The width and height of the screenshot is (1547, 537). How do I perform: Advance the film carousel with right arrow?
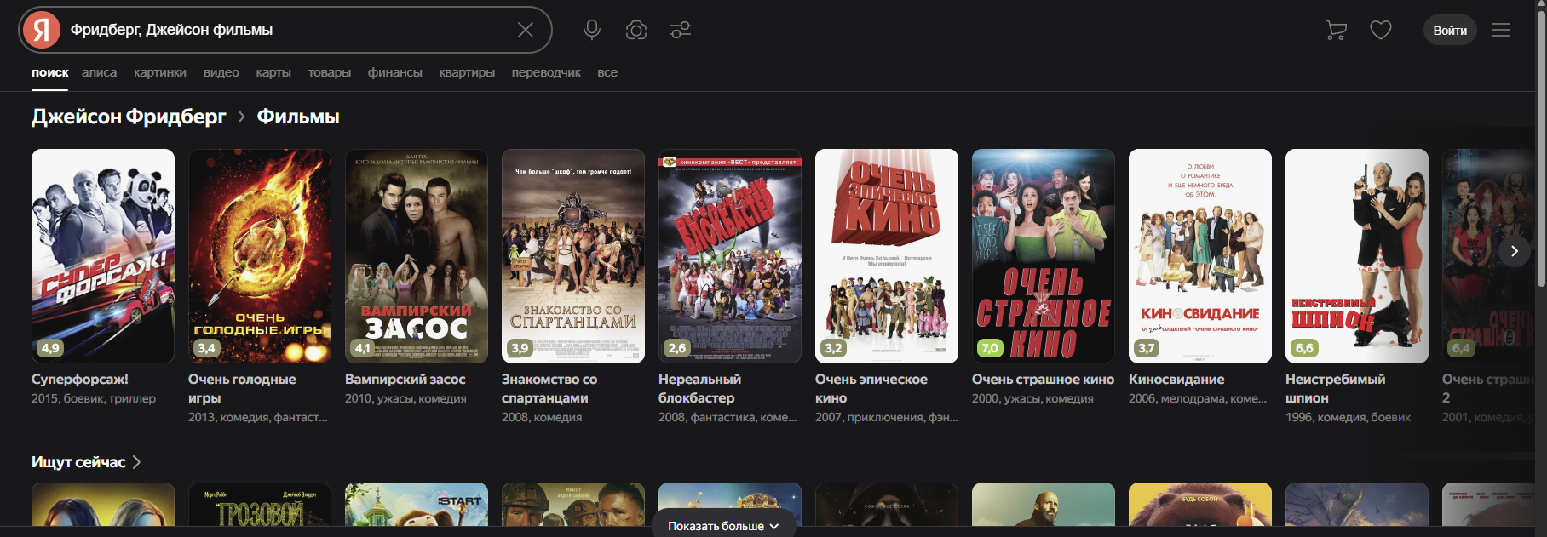click(1514, 251)
